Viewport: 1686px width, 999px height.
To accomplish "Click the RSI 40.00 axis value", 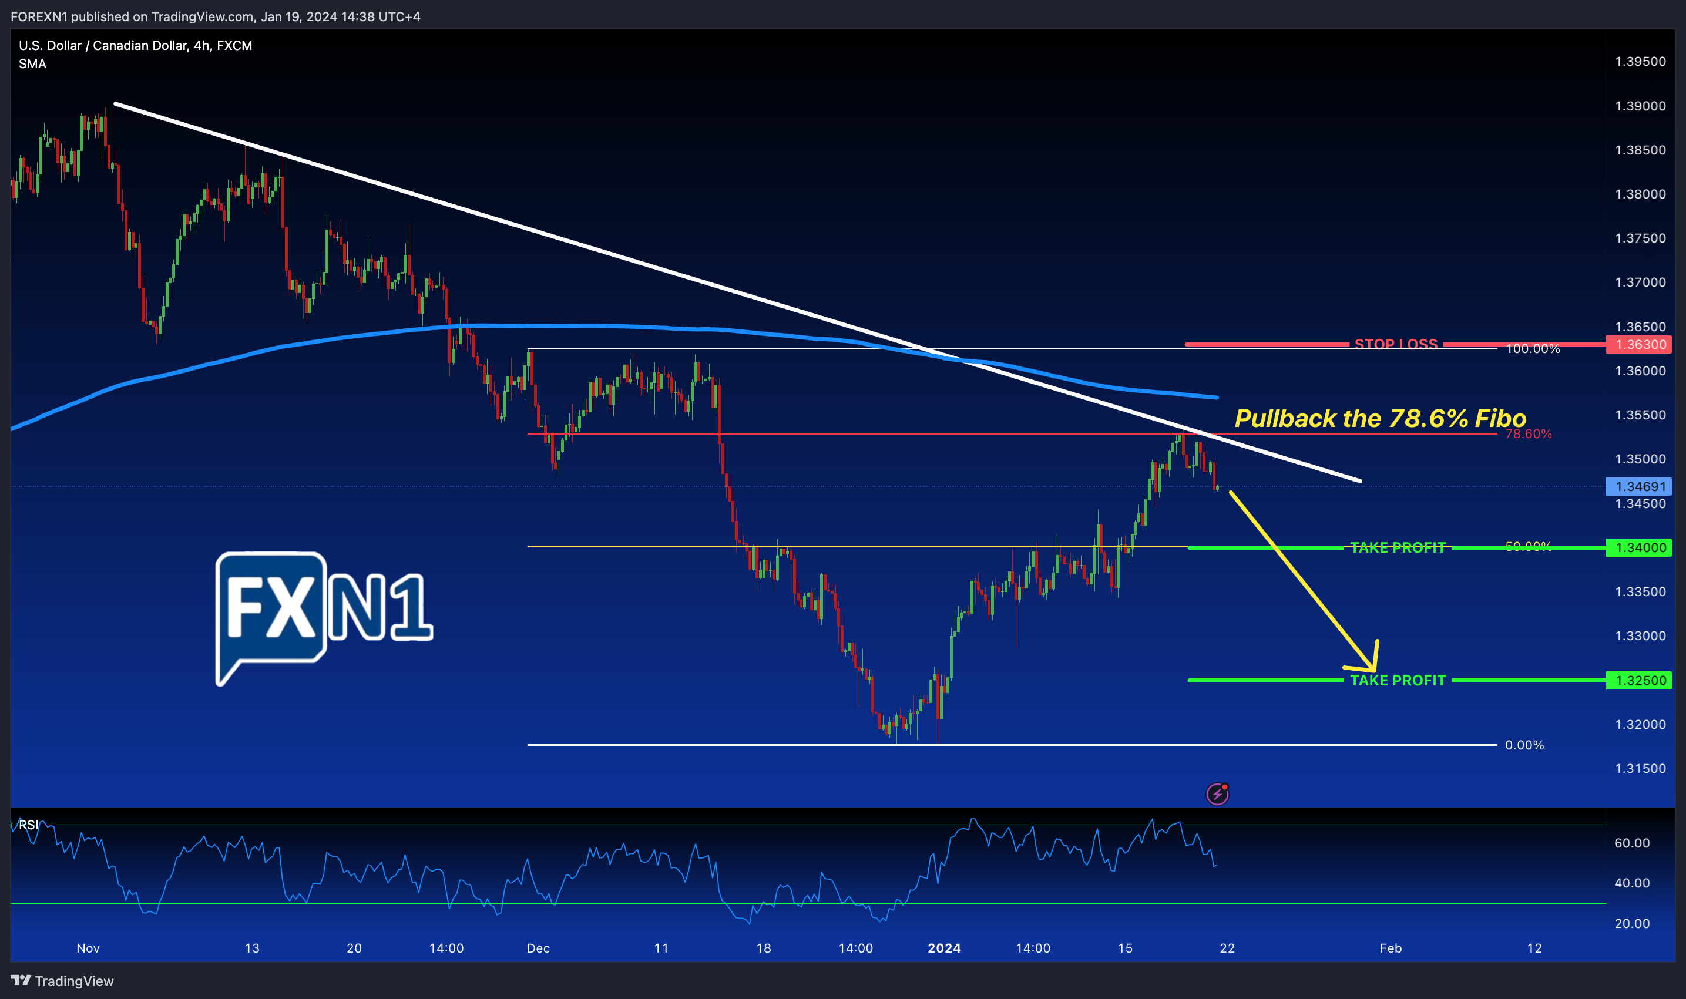I will click(1632, 883).
